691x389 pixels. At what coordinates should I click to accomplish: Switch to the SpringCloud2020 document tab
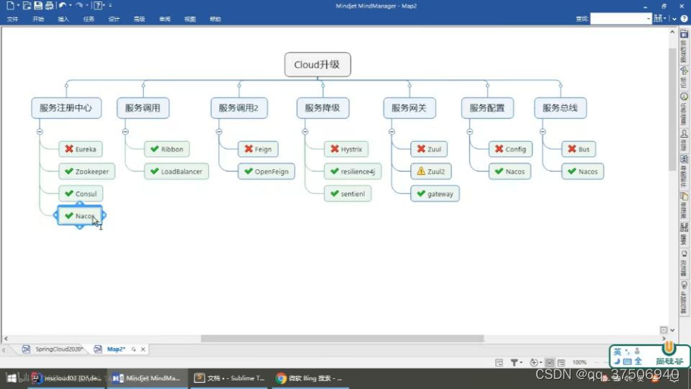pyautogui.click(x=54, y=349)
